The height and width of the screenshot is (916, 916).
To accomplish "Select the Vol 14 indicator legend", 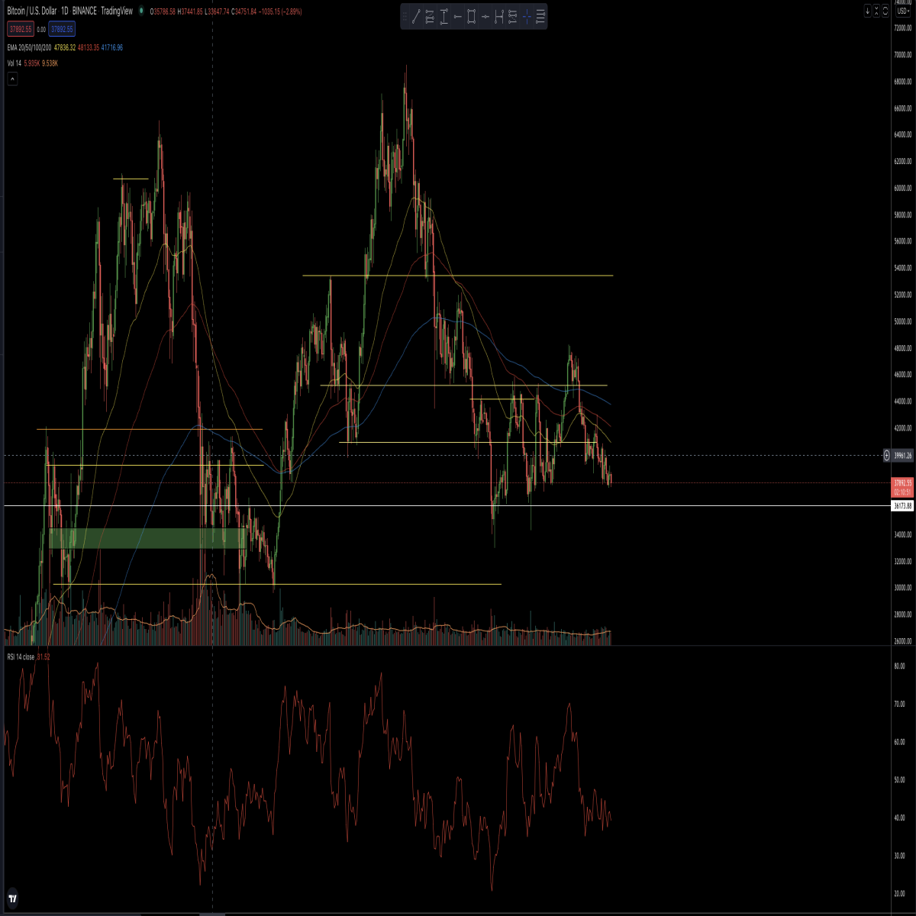I will tap(15, 63).
